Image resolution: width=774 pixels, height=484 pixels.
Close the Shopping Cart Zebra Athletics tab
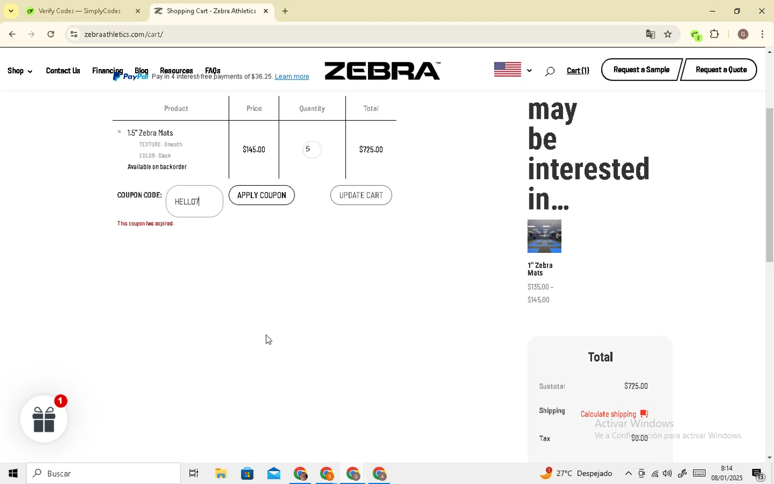[266, 11]
